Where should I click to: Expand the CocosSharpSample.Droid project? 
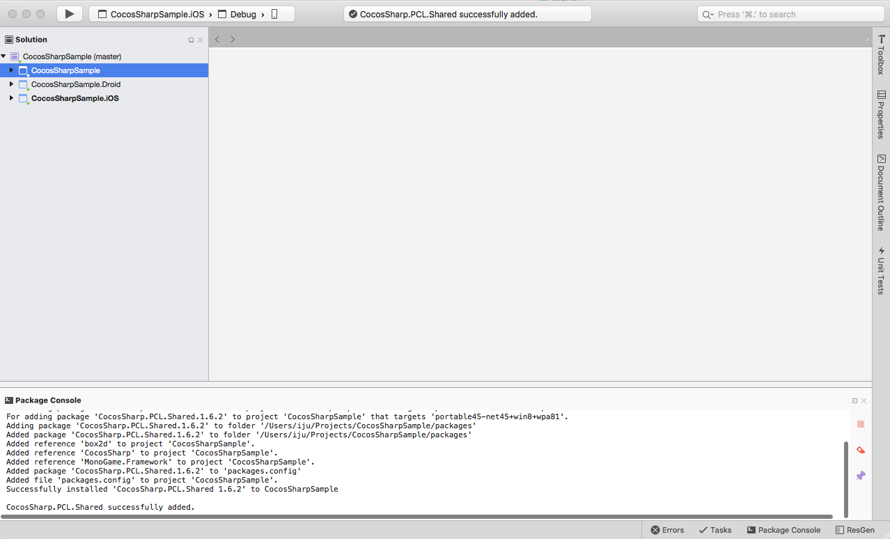click(x=11, y=84)
